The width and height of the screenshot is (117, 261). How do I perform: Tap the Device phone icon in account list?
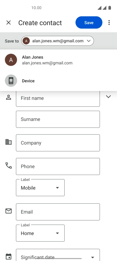[11, 81]
